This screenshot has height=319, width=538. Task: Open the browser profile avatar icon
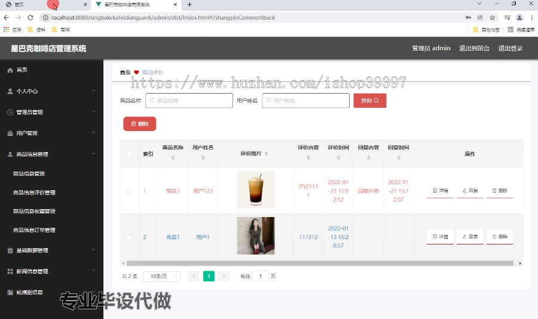click(519, 17)
